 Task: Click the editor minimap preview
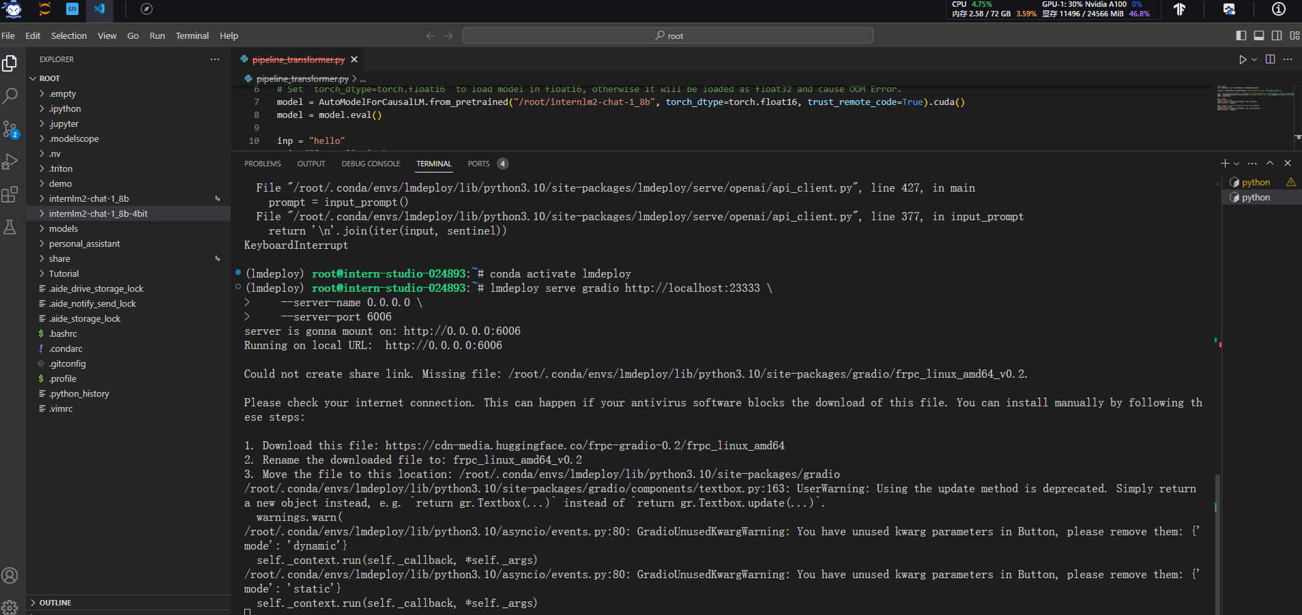tap(1254, 100)
